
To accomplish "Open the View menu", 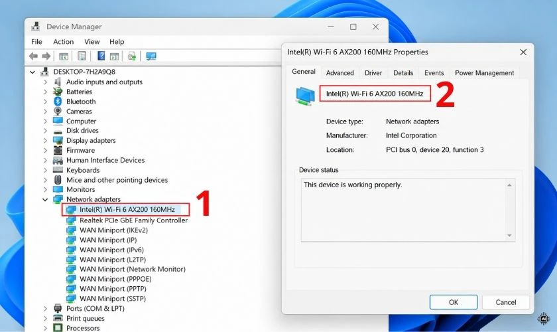I will (92, 42).
